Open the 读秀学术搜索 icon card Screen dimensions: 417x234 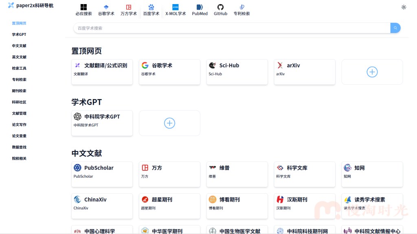348,199
